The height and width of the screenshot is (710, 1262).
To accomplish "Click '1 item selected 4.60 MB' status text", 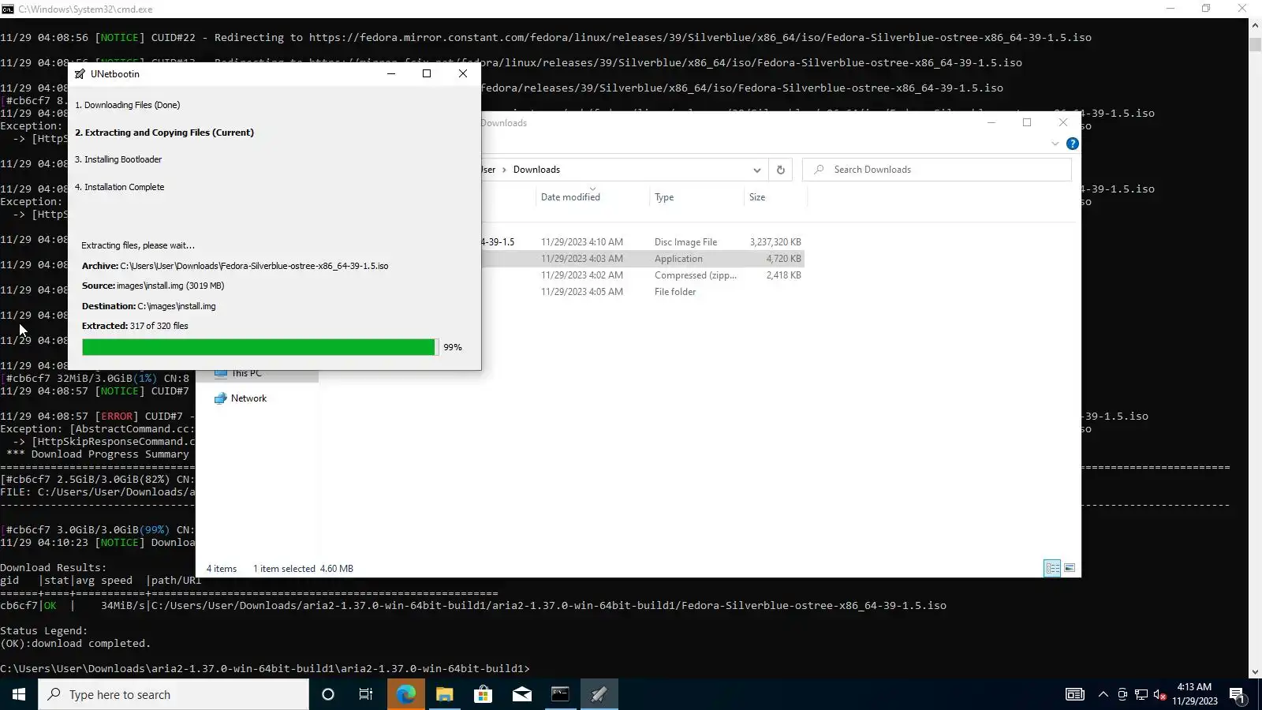I will coord(303,569).
